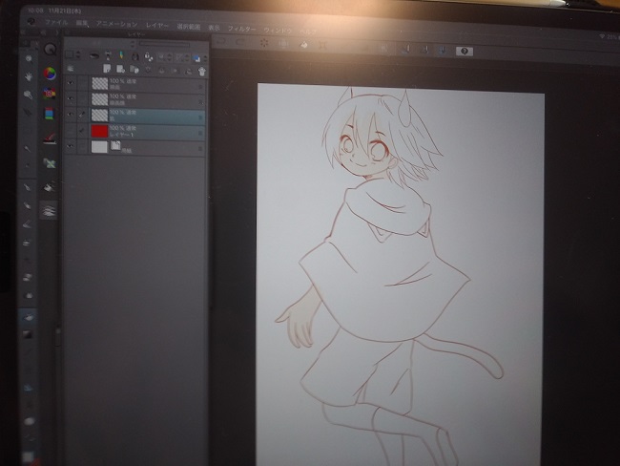
Task: Open the color set palette icon
Action: (50, 94)
